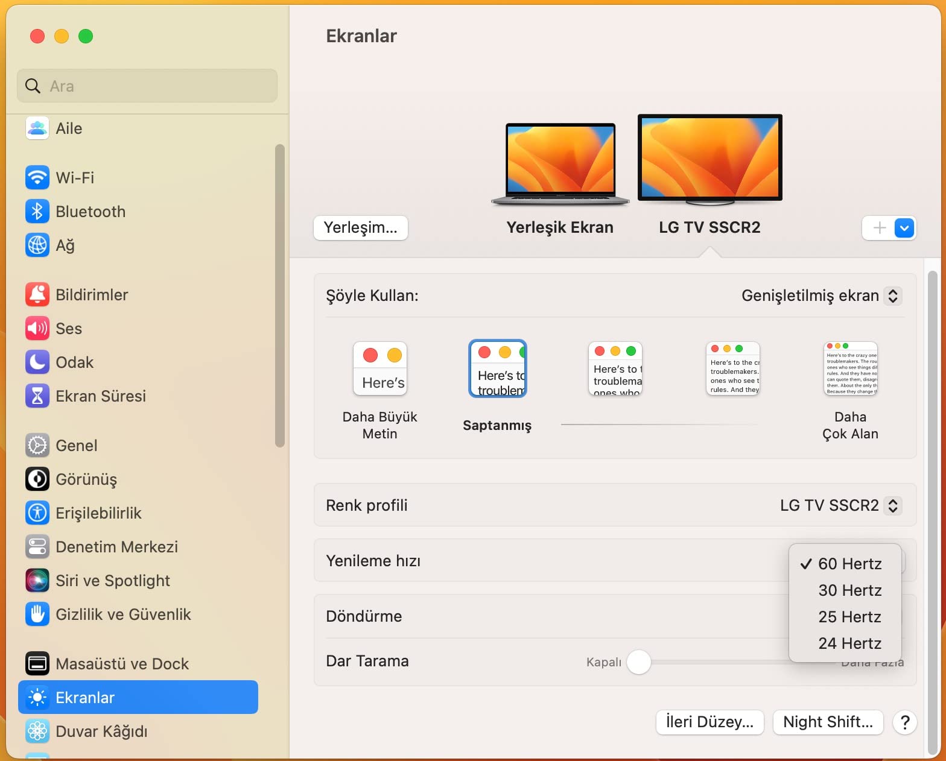946x761 pixels.
Task: Click Erişilebilirlik accessibility icon
Action: 37,513
